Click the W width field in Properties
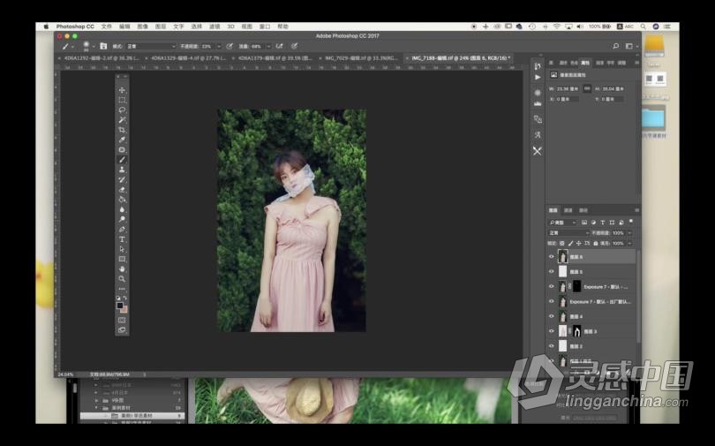This screenshot has width=715, height=446. (568, 88)
